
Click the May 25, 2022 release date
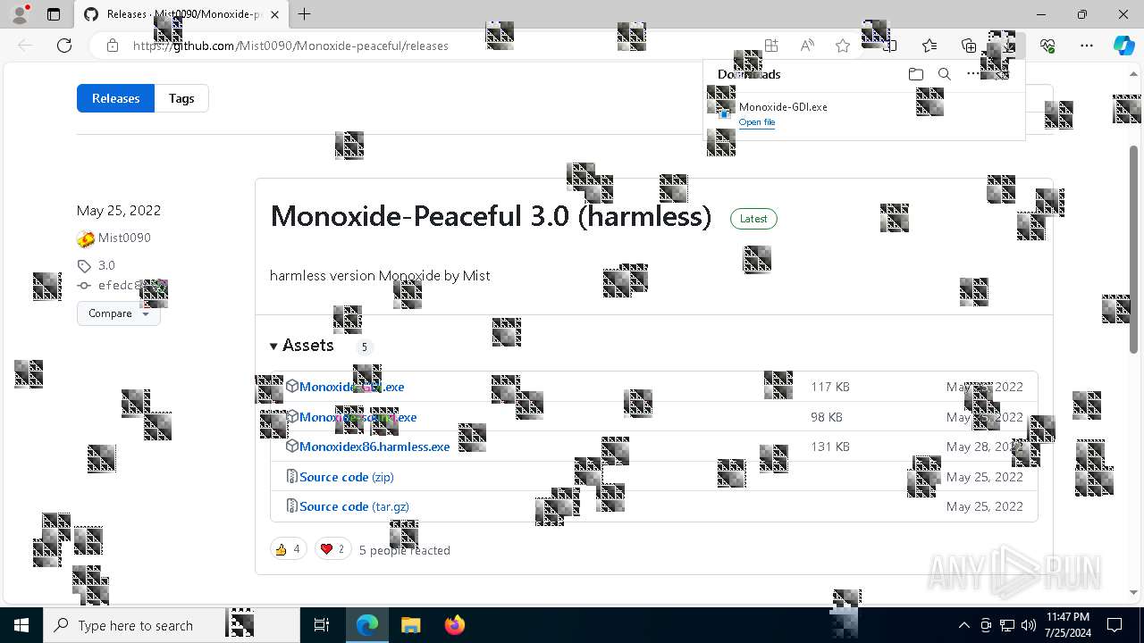pos(119,211)
